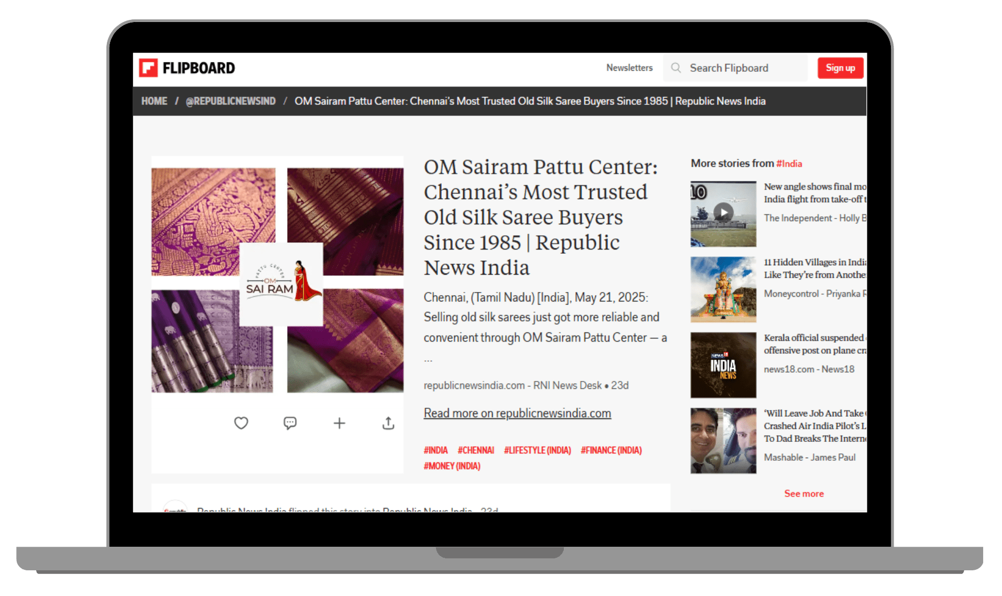Open the Kerala official suspended story
The width and height of the screenshot is (1002, 596).
pyautogui.click(x=815, y=344)
